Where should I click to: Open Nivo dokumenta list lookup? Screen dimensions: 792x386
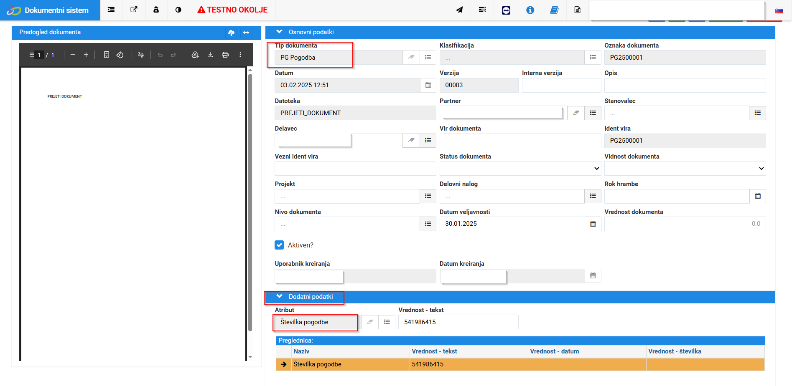pyautogui.click(x=428, y=224)
